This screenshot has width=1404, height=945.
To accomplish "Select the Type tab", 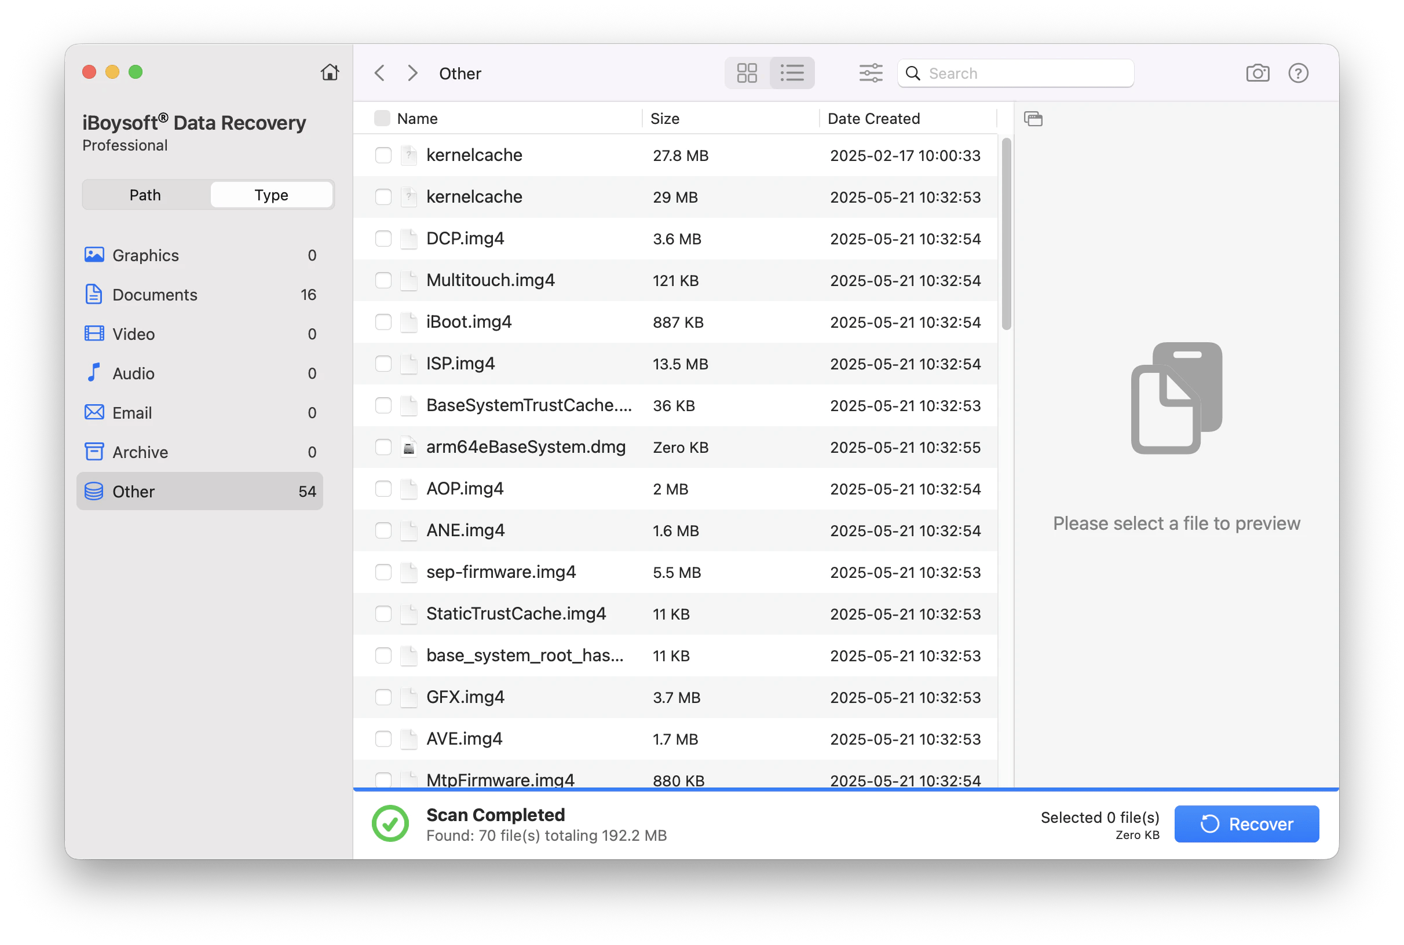I will point(271,195).
